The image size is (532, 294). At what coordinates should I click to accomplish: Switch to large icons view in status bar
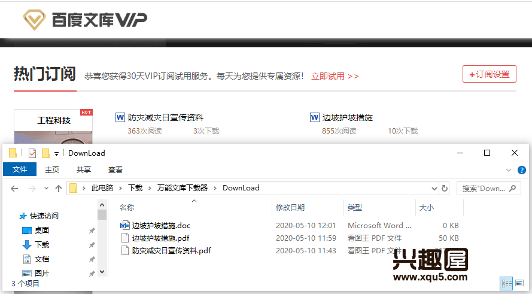(519, 283)
